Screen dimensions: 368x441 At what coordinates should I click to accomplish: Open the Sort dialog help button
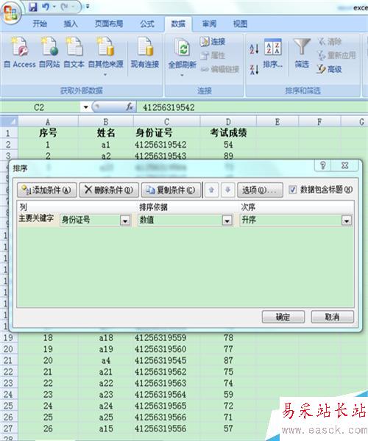323,165
